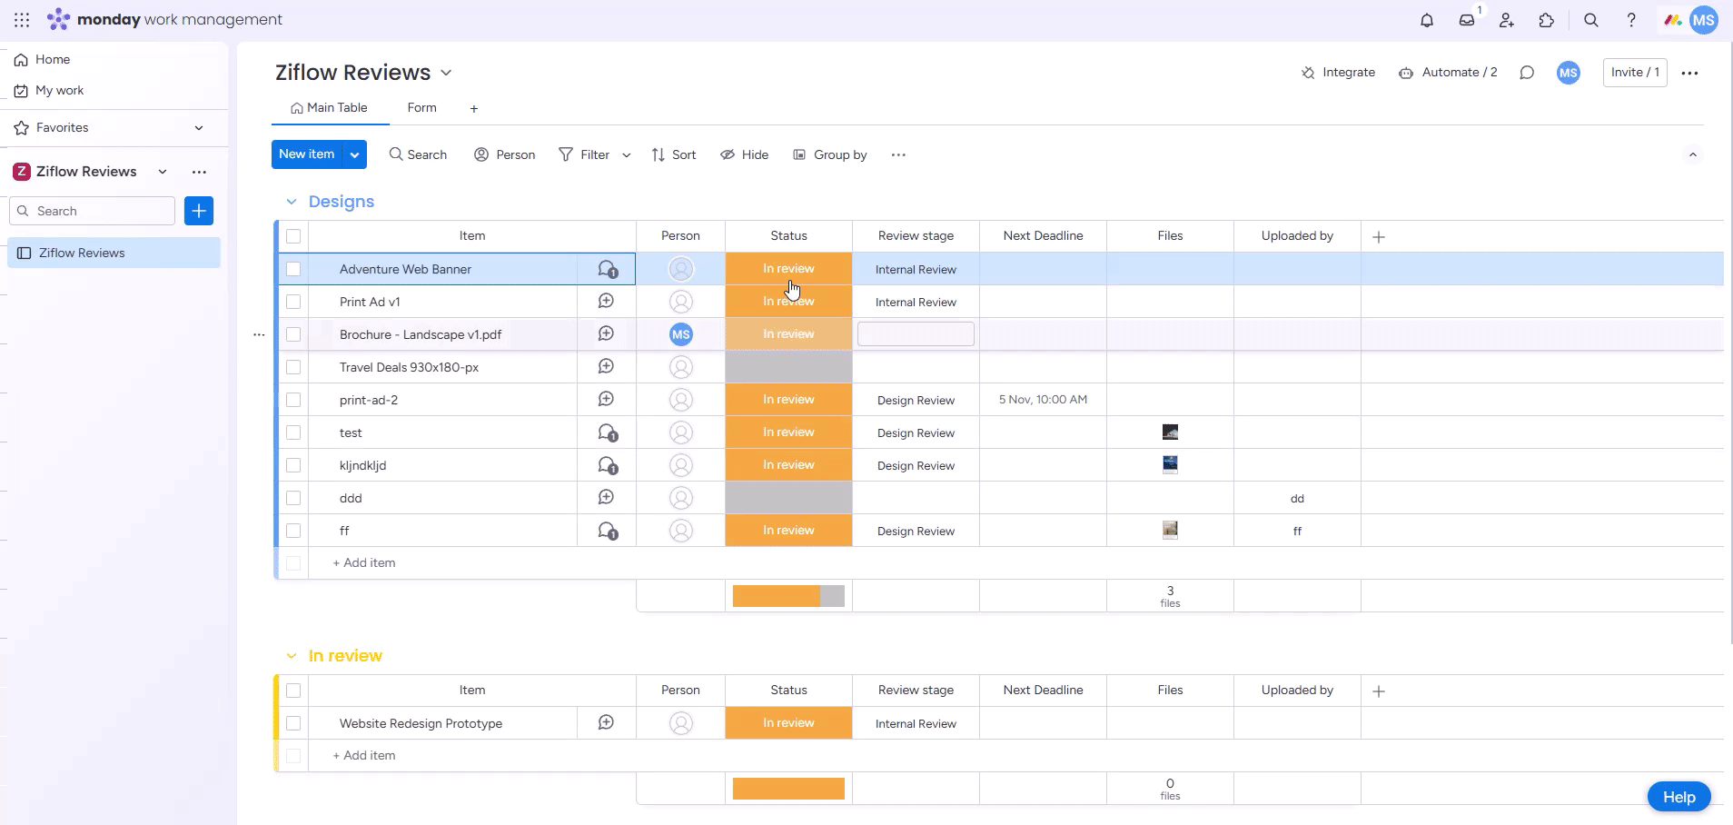Click the search everything magnifier icon
Image resolution: width=1733 pixels, height=825 pixels.
coord(1591,20)
